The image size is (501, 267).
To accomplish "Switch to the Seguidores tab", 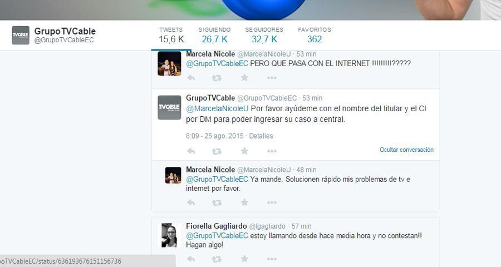I will pos(264,35).
